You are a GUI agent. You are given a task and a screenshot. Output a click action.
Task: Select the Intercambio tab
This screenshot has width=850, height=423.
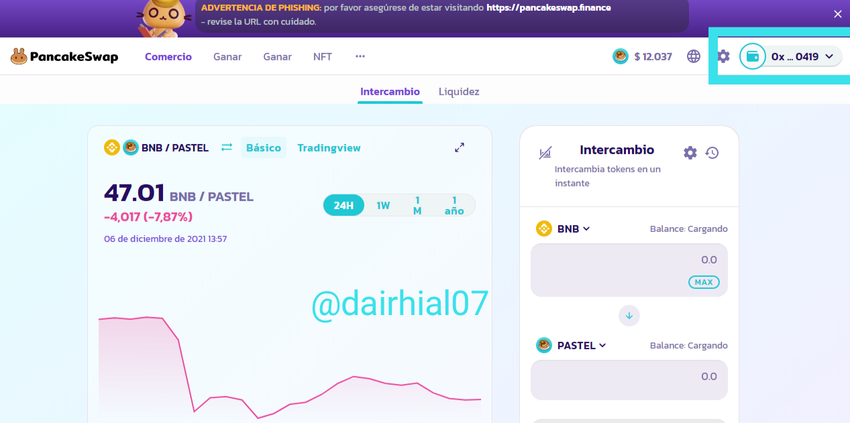point(390,92)
